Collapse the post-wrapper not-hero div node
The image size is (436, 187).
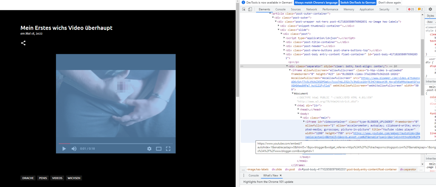pos(276,22)
